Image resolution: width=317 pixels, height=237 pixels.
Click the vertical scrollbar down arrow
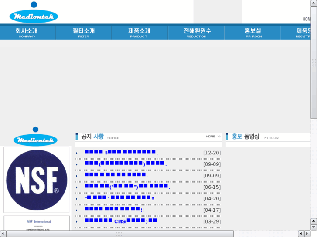(x=314, y=227)
